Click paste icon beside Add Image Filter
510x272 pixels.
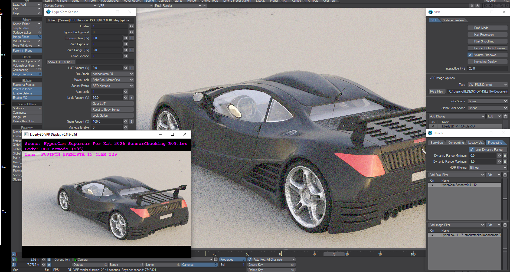[505, 225]
